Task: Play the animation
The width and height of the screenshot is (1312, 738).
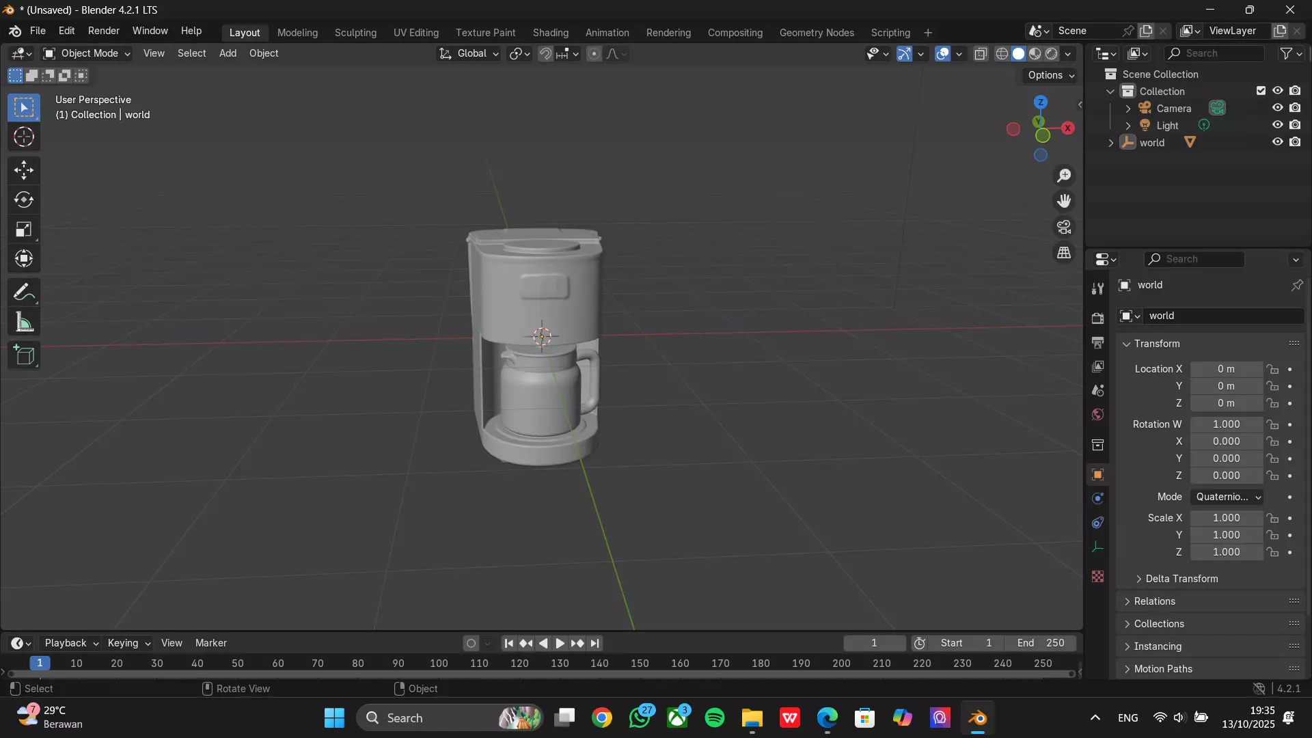Action: coord(560,643)
